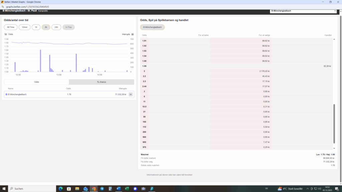Viewport: 342px width, 192px height.
Task: Click the purple B Mönchengladbach color dot
Action: pyautogui.click(x=6, y=94)
